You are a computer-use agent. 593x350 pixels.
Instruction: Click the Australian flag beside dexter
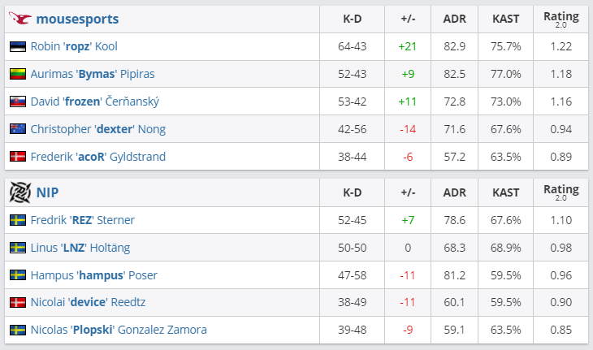pyautogui.click(x=18, y=129)
